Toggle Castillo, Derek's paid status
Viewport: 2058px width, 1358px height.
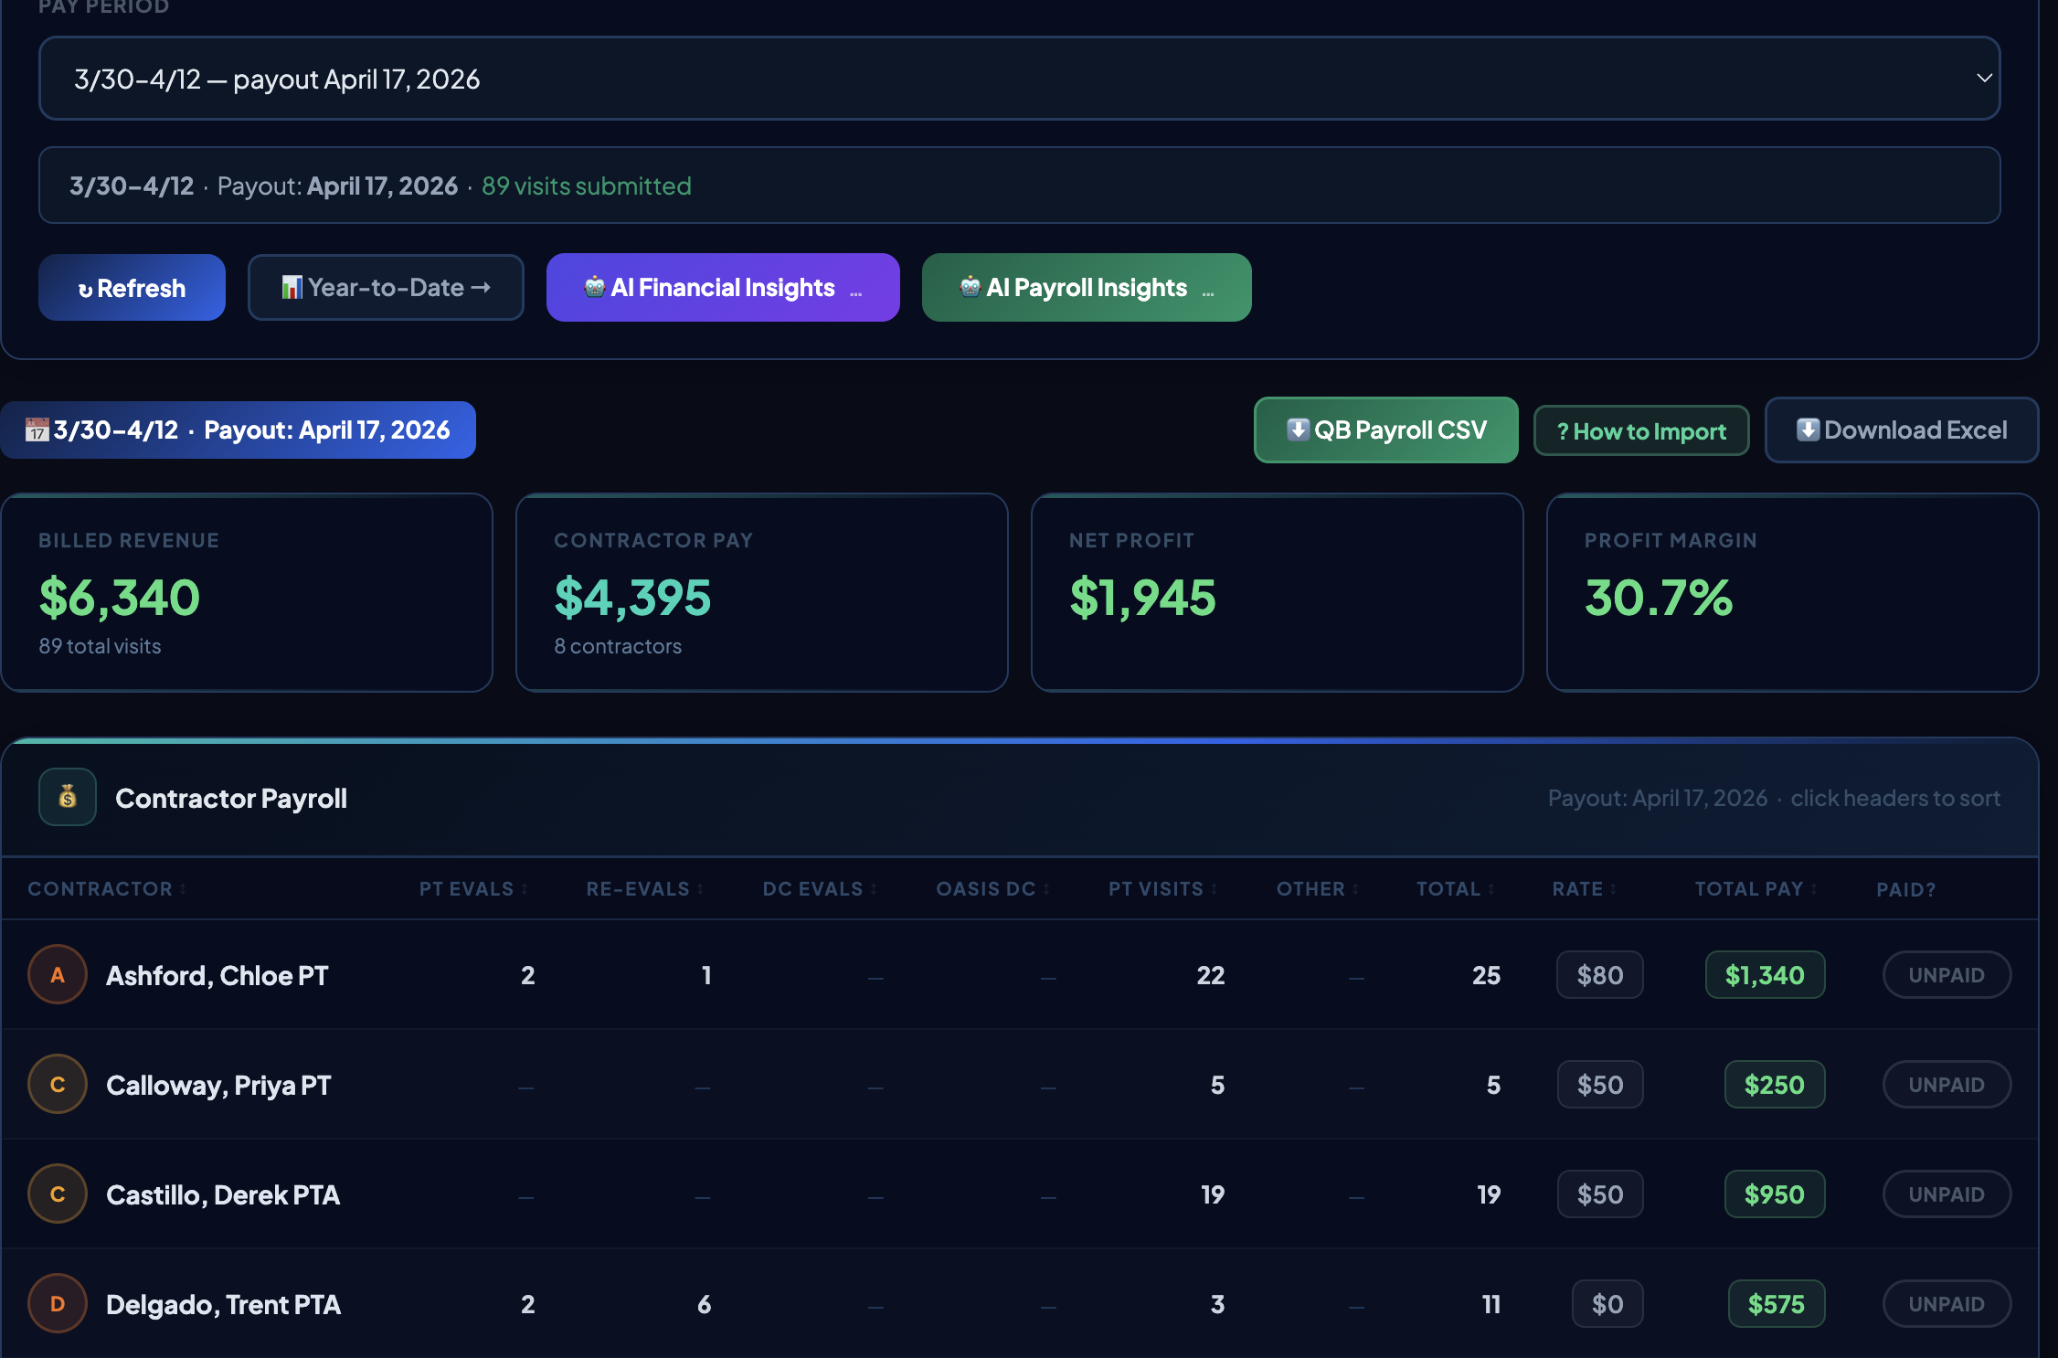1947,1194
